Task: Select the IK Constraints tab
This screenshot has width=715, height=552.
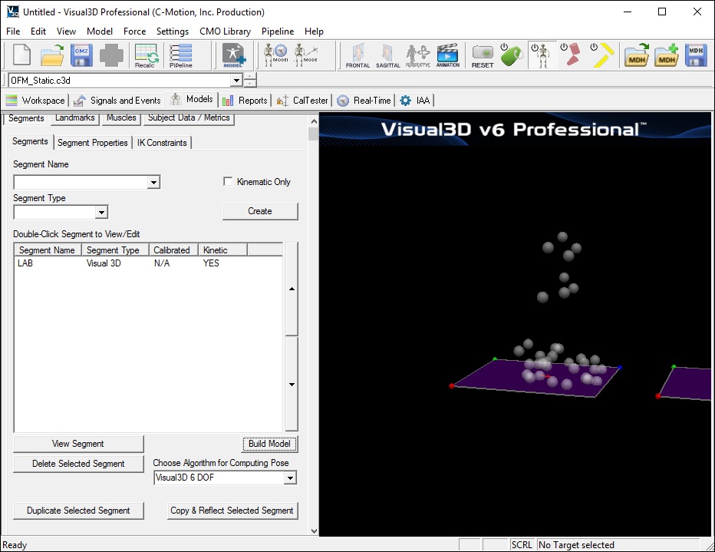Action: (162, 143)
